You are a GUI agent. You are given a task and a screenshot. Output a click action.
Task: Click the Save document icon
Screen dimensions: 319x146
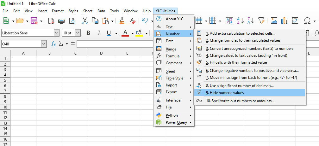click(34, 21)
